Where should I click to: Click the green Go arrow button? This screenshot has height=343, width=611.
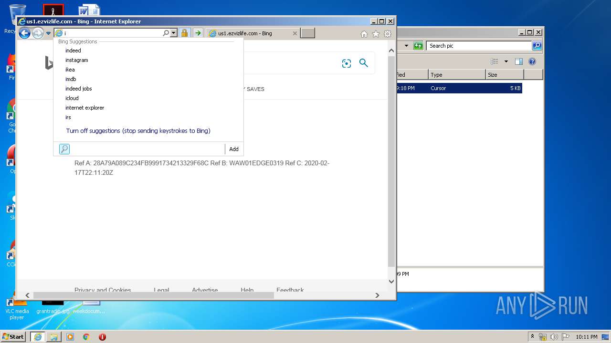point(198,33)
